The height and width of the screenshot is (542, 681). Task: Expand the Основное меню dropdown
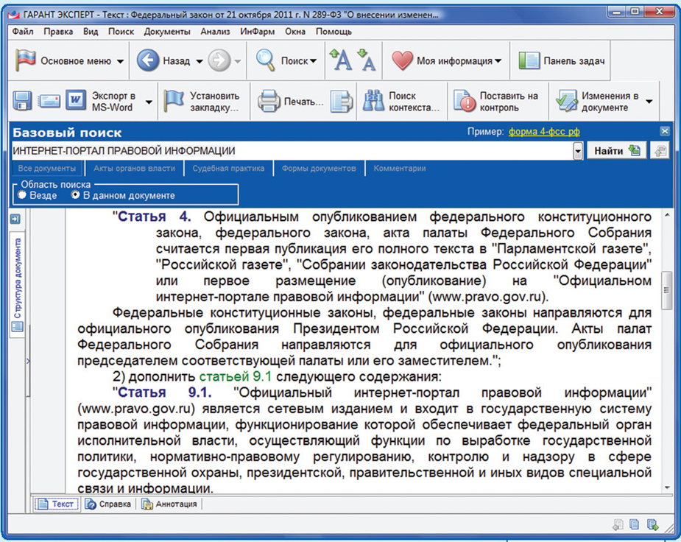[120, 62]
